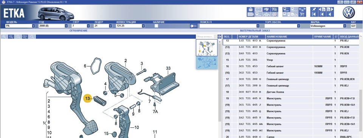Go to previous page with left-arrow page icon
The height and width of the screenshot is (138, 363).
coord(322,9)
